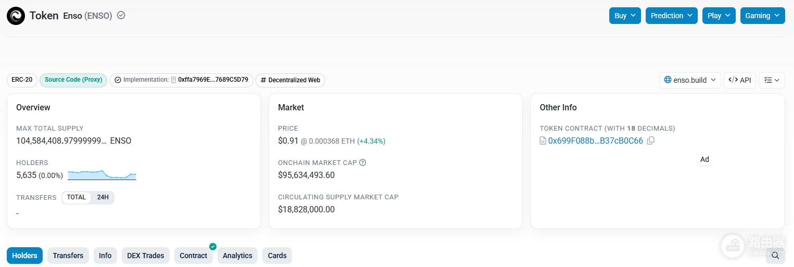This screenshot has height=267, width=794.
Task: Open the DEX Trades tab
Action: click(146, 256)
